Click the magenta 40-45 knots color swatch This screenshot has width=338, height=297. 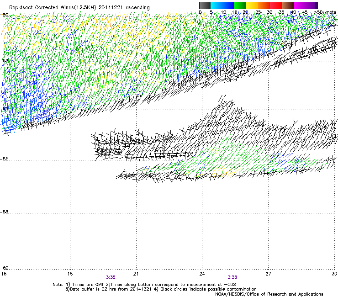point(300,5)
